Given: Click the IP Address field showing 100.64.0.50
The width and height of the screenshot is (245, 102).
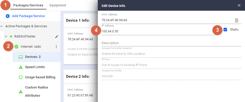Looking at the screenshot, I should click(x=158, y=31).
